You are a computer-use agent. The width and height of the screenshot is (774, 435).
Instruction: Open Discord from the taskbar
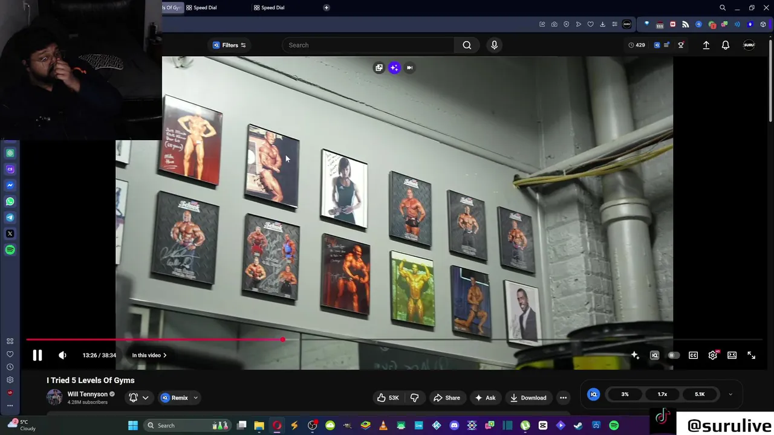click(x=454, y=425)
